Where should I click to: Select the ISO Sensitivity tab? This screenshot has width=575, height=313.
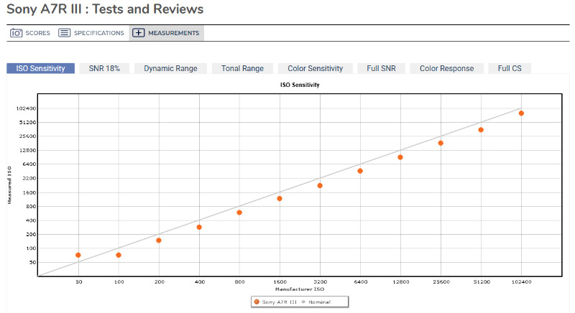[x=40, y=68]
